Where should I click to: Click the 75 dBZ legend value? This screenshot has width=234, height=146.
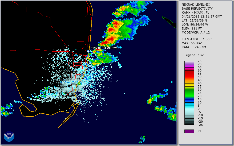(x=200, y=61)
